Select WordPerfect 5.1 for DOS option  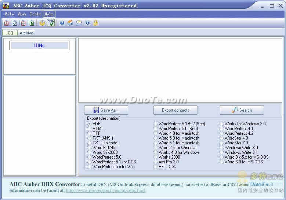112,162
